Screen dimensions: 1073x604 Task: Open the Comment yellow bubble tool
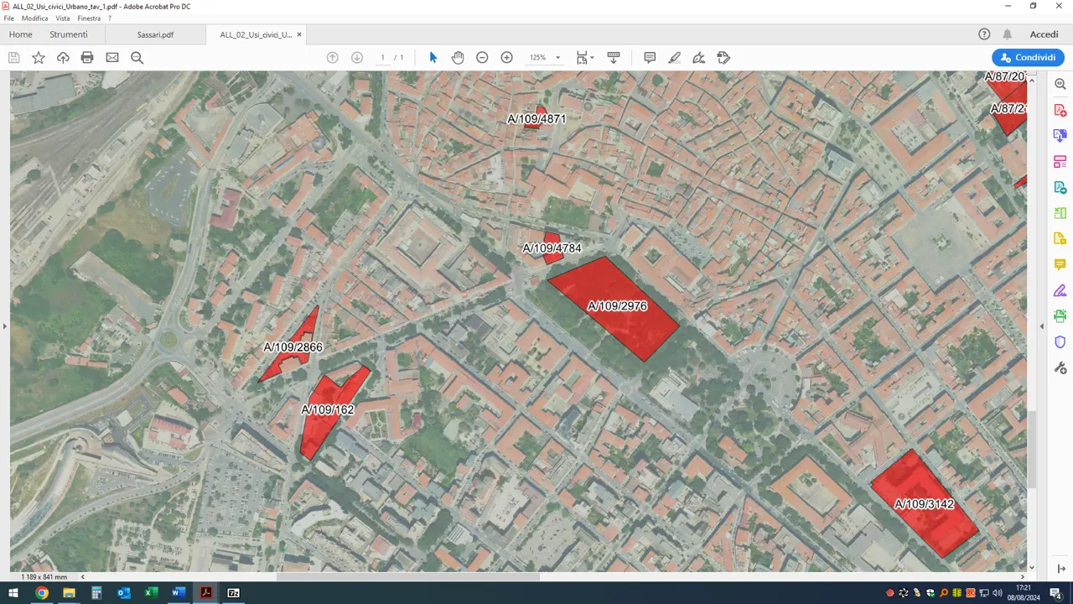[1060, 264]
